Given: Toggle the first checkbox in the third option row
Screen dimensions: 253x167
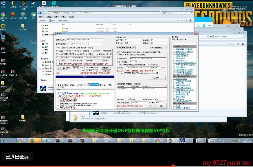Looking at the screenshot, I should pyautogui.click(x=57, y=57).
